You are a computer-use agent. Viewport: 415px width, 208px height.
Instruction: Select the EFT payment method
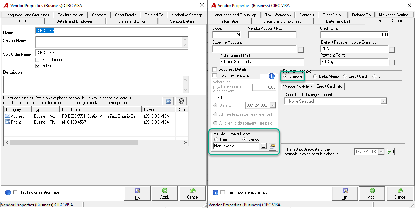[374, 76]
